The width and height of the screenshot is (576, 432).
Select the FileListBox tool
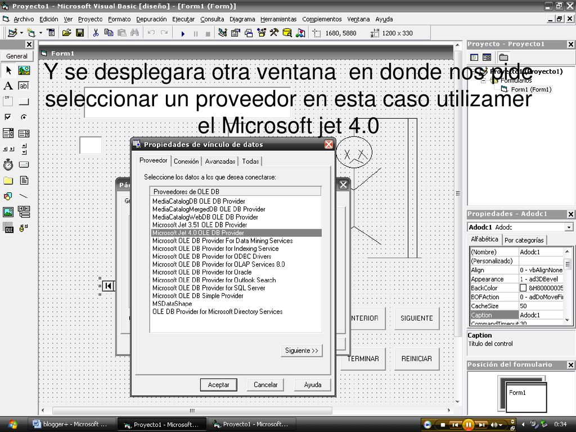[x=24, y=181]
